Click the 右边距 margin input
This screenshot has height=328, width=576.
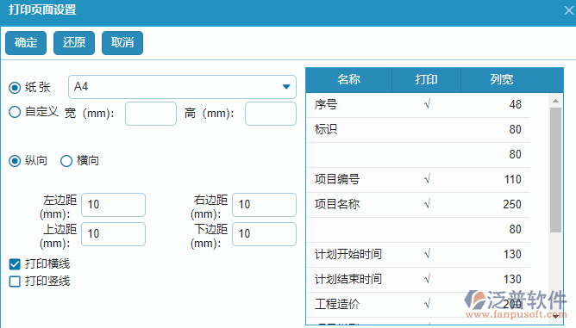264,205
